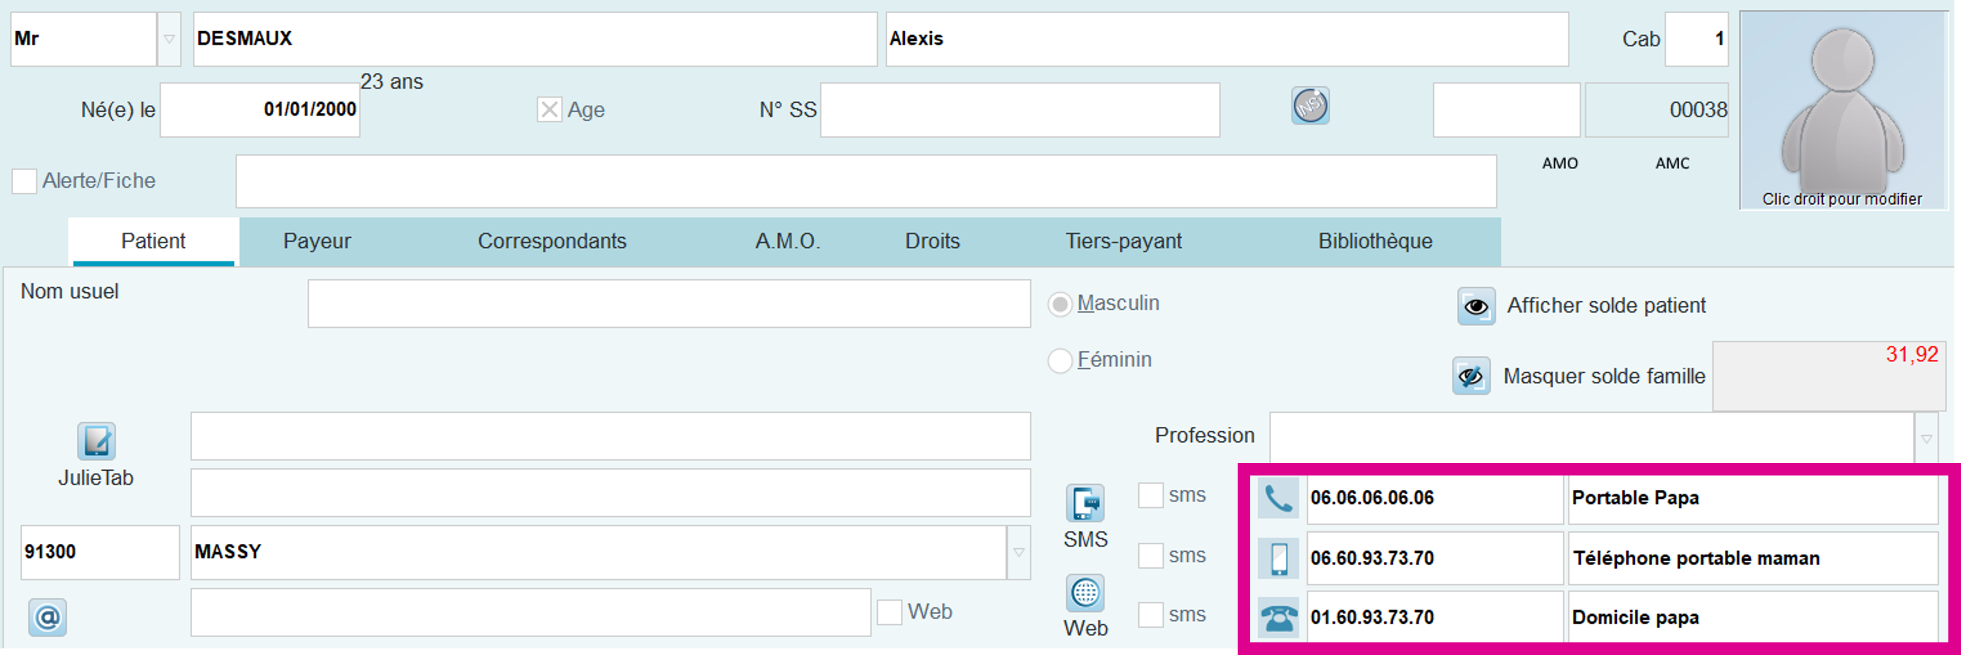Switch to the Patient tab
Screen dimensions: 1961x655
coord(153,241)
